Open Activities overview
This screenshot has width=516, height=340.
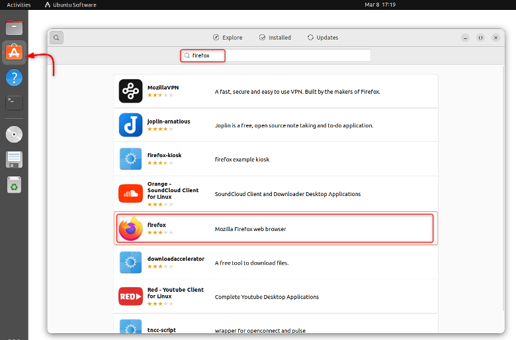tap(19, 5)
